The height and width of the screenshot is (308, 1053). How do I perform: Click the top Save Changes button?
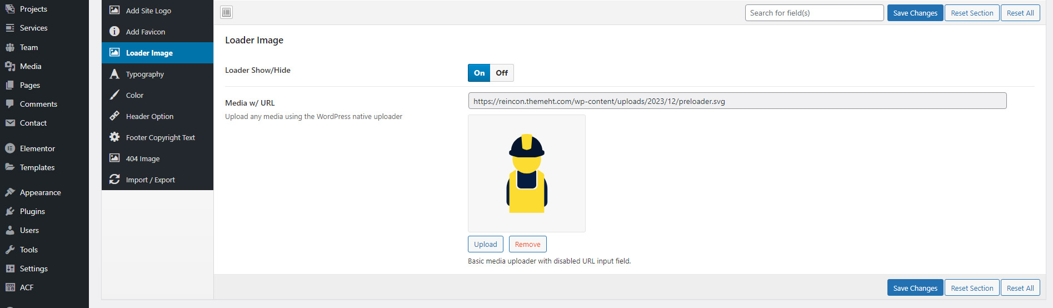click(915, 13)
